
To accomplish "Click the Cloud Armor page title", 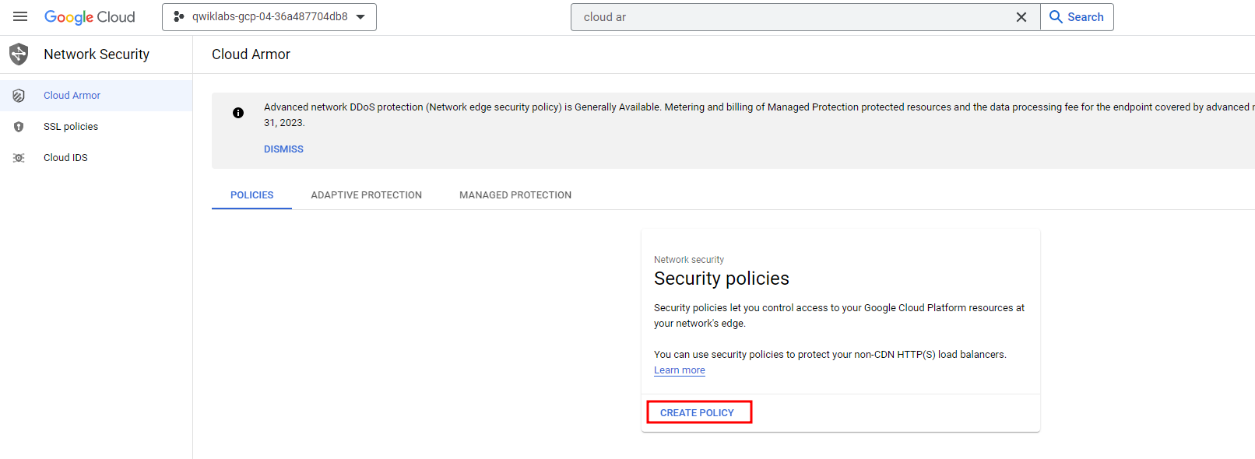I will [x=251, y=54].
